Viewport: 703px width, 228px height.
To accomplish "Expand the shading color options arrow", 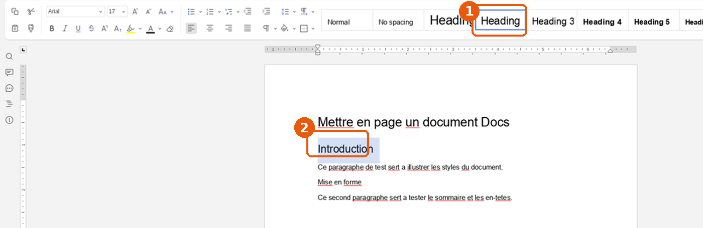I will click(294, 29).
